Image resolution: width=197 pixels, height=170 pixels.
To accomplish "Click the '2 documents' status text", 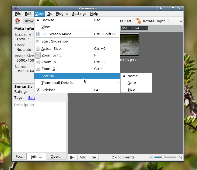I will 123,157.
